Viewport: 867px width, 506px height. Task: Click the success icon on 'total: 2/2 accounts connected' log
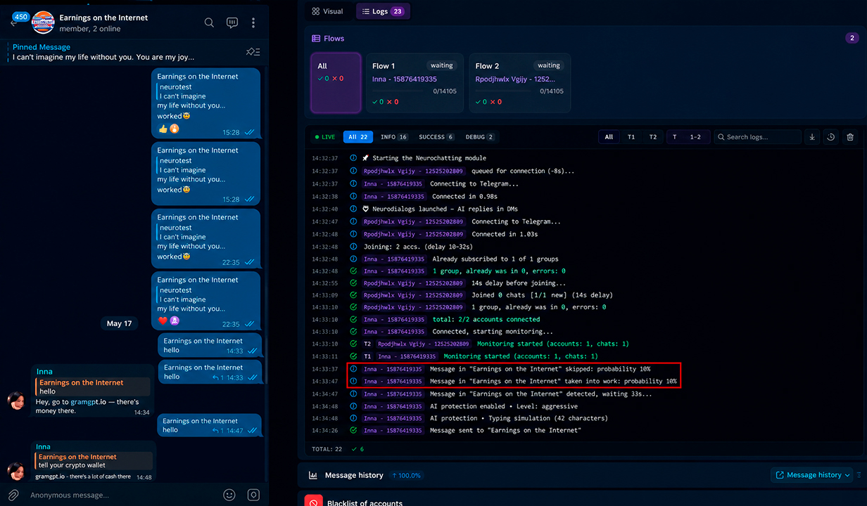coord(353,319)
